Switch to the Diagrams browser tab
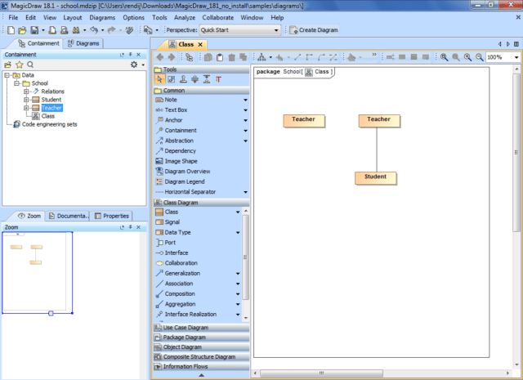This screenshot has height=380, width=523. (x=83, y=43)
